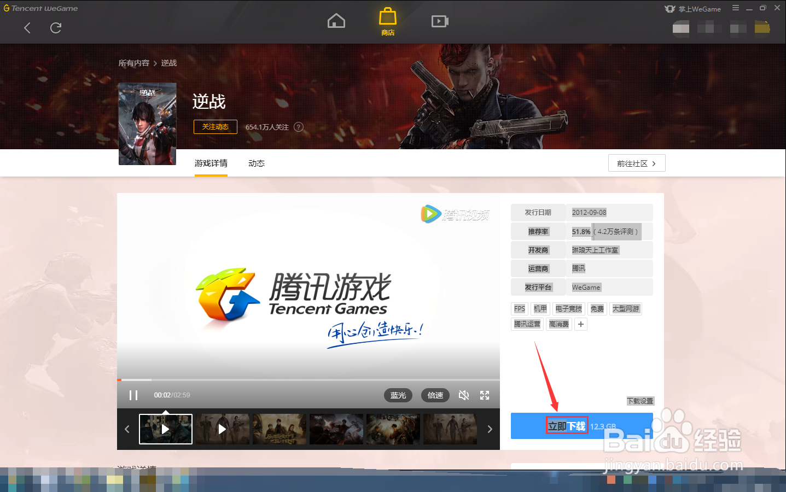Click the WeGame platform value
Viewport: 786px width, 492px height.
click(x=586, y=288)
